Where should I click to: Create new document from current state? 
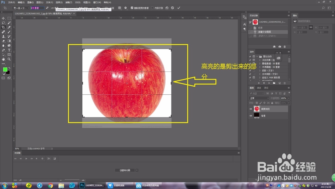[x=274, y=47]
